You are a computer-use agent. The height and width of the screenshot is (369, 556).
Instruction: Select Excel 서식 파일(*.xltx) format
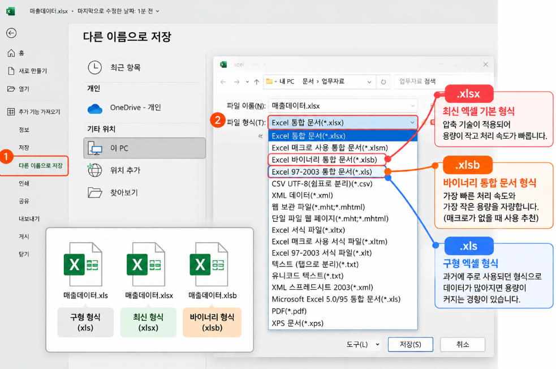pyautogui.click(x=343, y=230)
